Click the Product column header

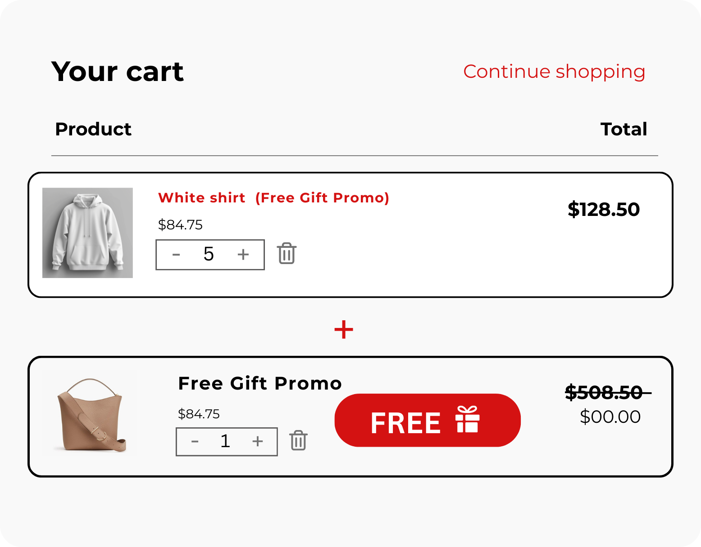click(x=93, y=129)
